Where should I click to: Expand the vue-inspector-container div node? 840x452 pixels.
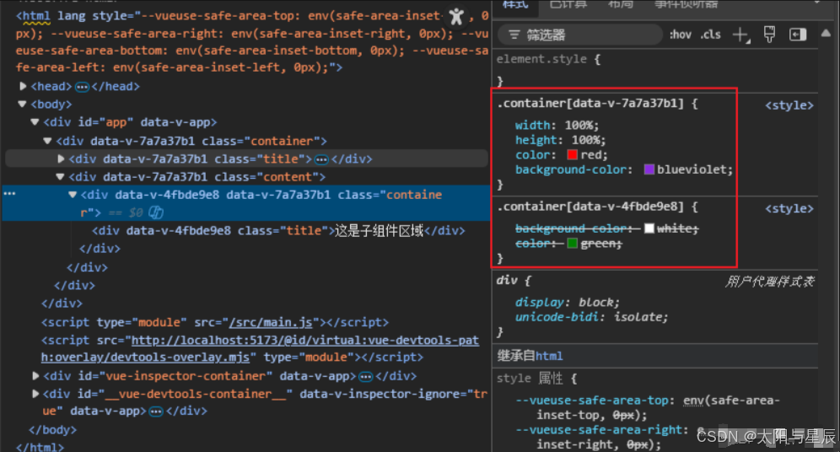(35, 376)
